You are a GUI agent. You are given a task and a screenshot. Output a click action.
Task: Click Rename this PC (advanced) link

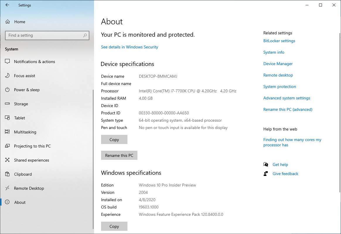pos(288,109)
